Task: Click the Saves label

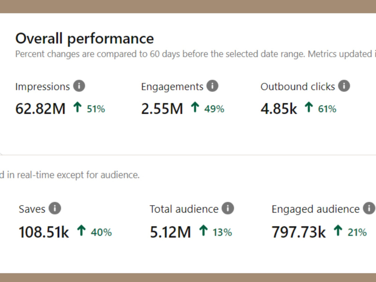Action: (x=32, y=209)
